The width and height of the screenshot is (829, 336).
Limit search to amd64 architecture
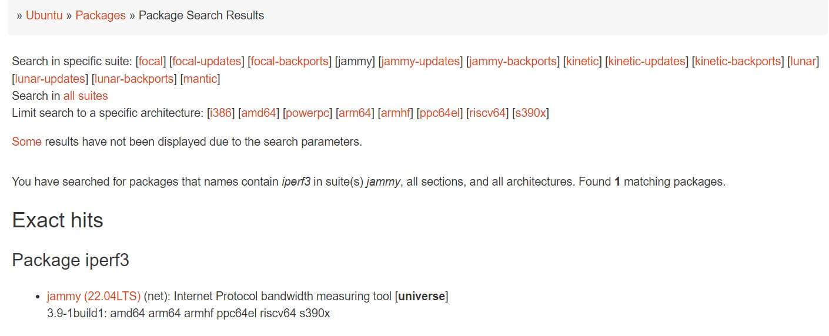[x=259, y=113]
